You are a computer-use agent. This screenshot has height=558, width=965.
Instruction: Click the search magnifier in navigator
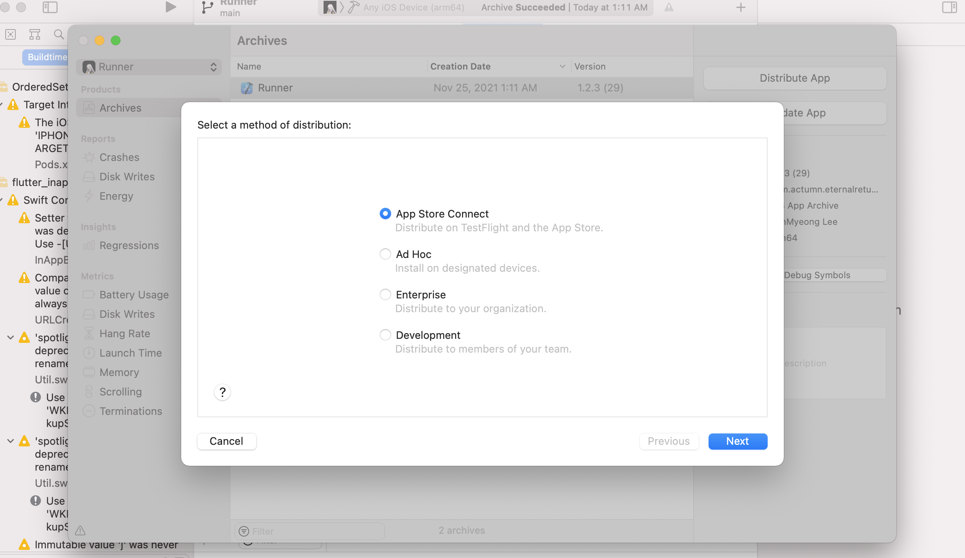tap(59, 34)
